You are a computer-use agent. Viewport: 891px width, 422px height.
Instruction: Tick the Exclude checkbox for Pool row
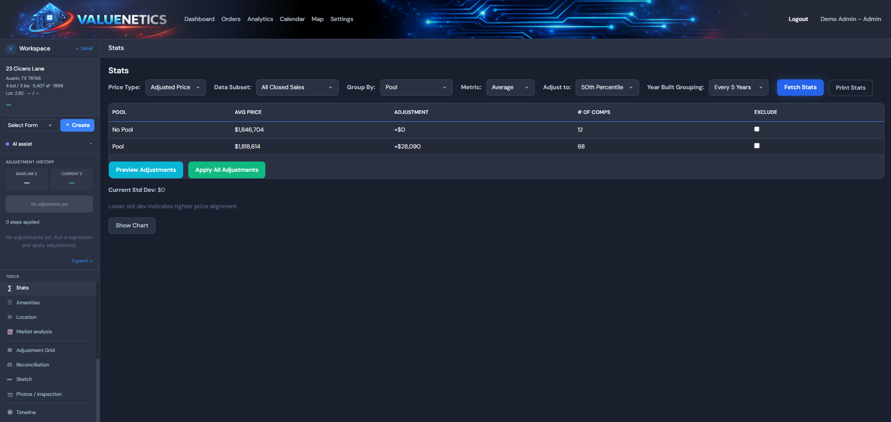(756, 146)
